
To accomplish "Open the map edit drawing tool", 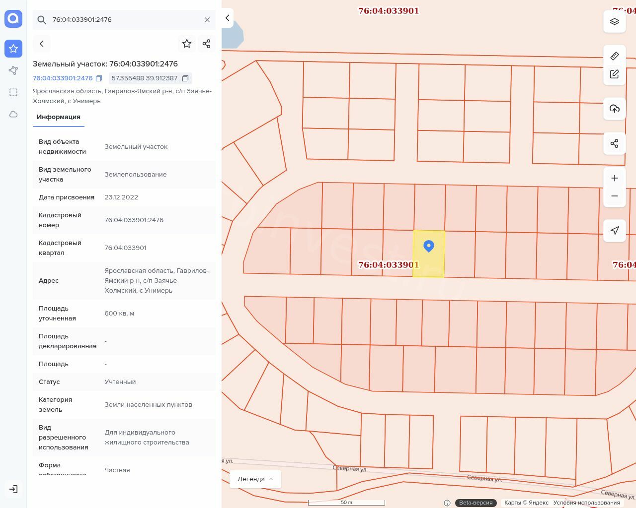I will coord(615,74).
